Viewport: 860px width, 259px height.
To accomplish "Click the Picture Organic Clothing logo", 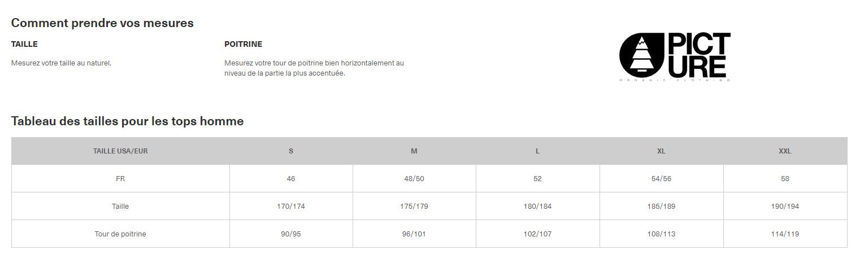I will coord(675,57).
